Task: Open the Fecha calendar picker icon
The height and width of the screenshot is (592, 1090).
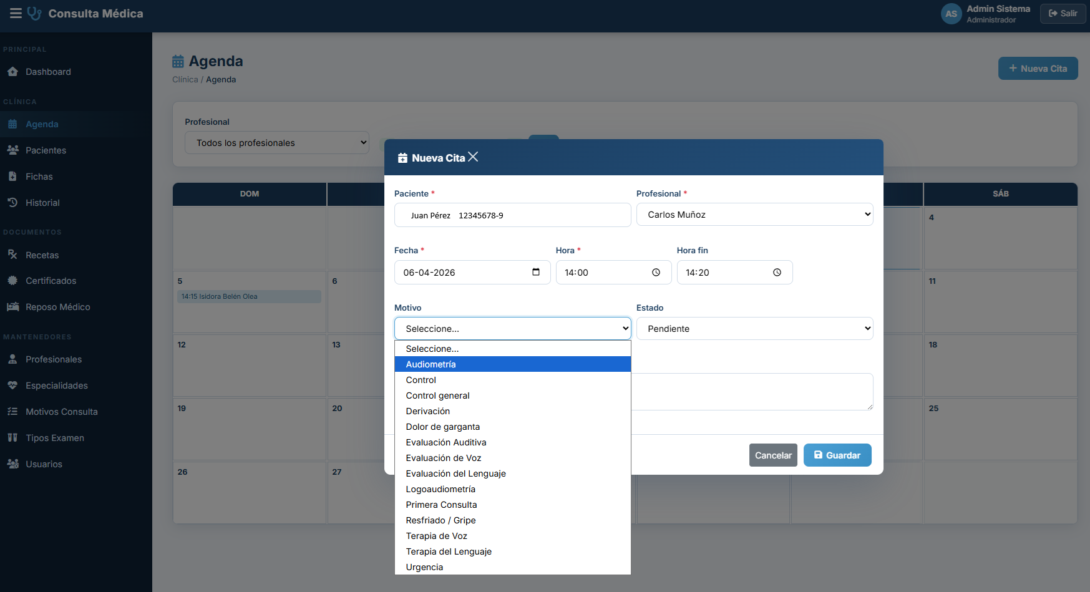Action: click(536, 272)
